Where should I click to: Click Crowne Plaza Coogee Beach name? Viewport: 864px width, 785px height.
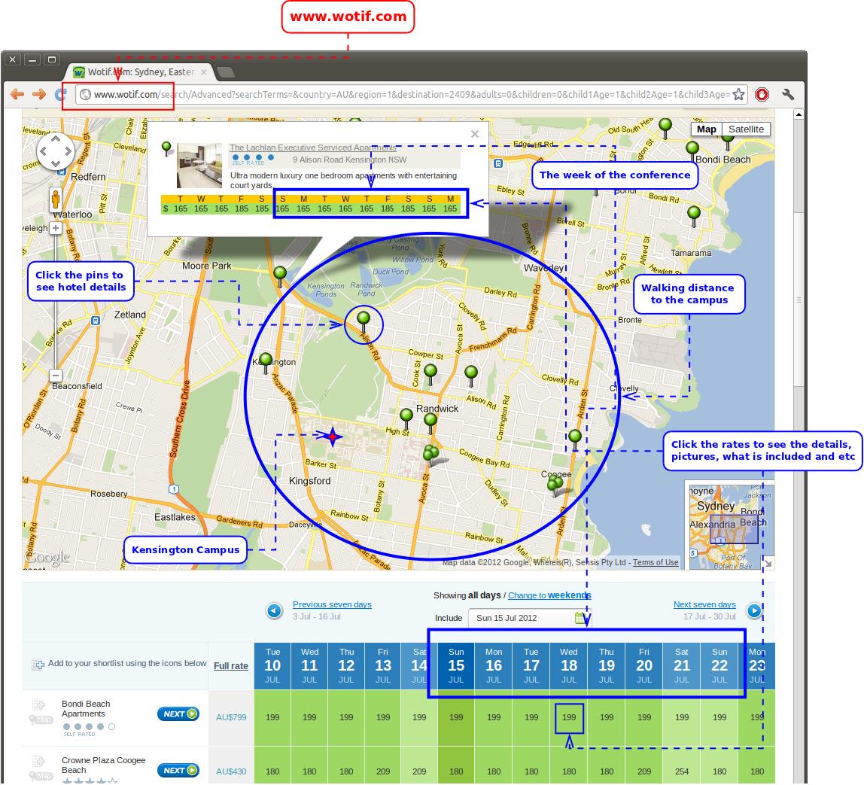(x=104, y=765)
